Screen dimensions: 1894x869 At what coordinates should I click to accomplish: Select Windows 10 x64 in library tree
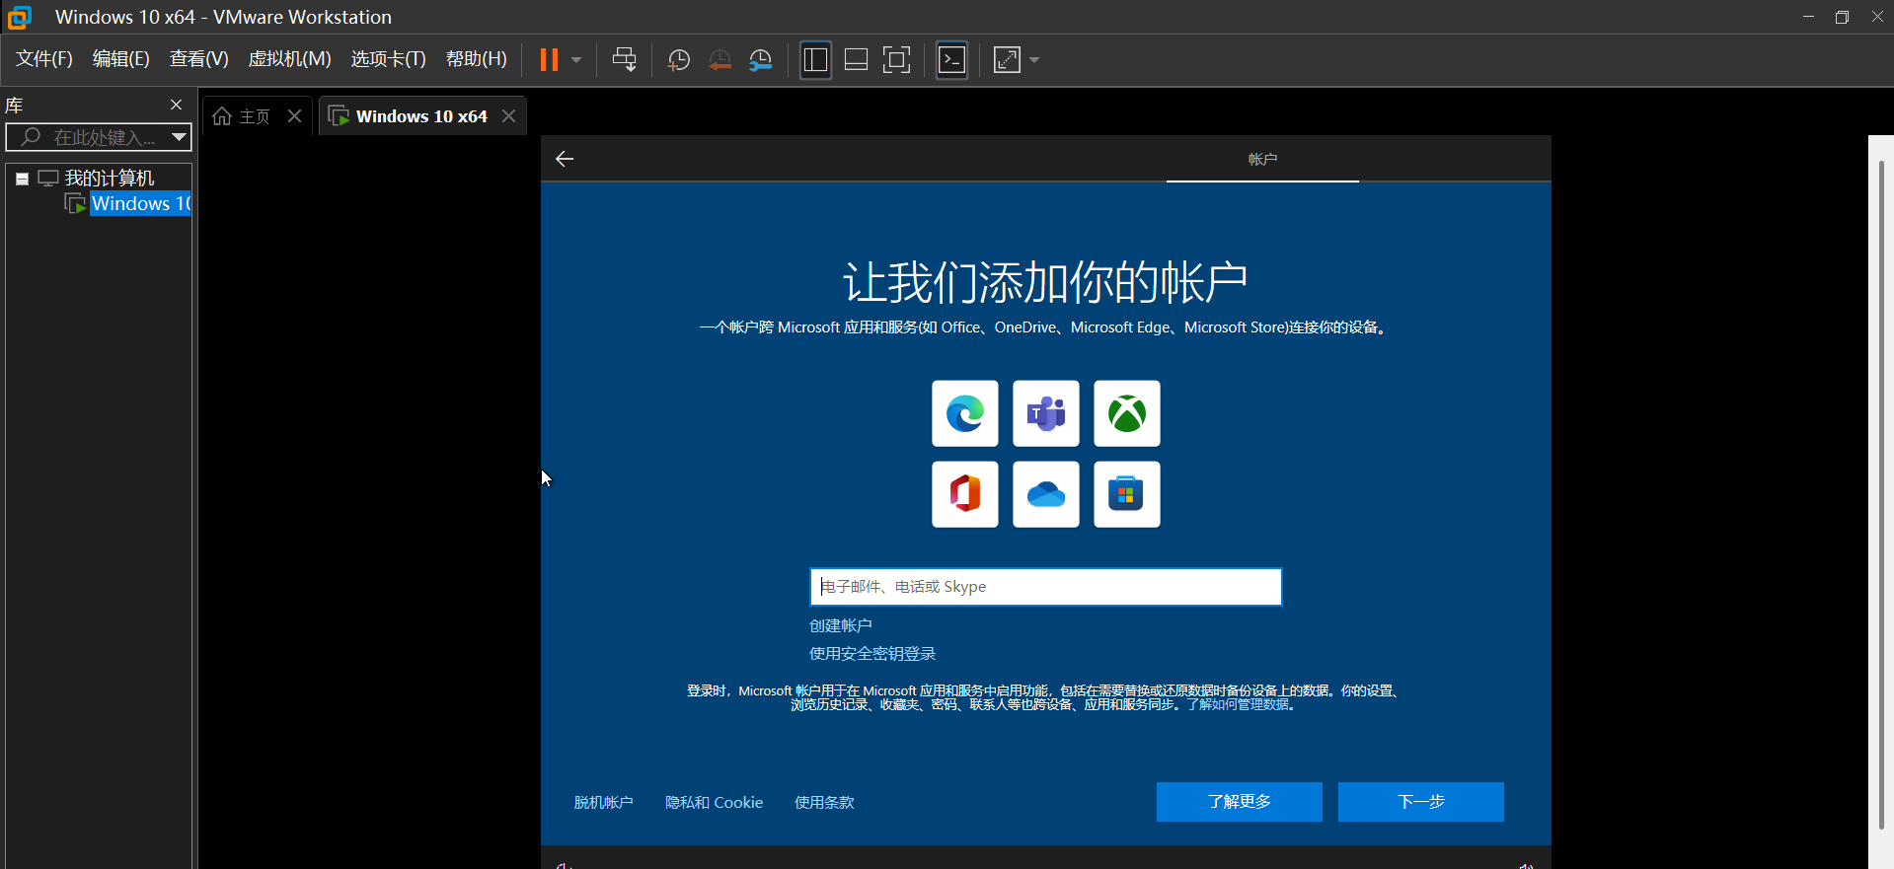tap(140, 204)
